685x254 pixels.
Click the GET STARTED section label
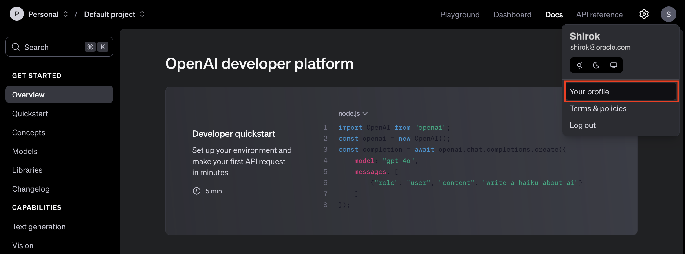[37, 76]
